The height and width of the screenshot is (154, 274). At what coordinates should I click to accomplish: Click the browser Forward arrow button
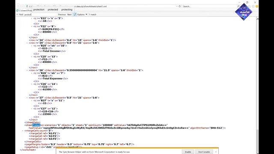click(23, 6)
